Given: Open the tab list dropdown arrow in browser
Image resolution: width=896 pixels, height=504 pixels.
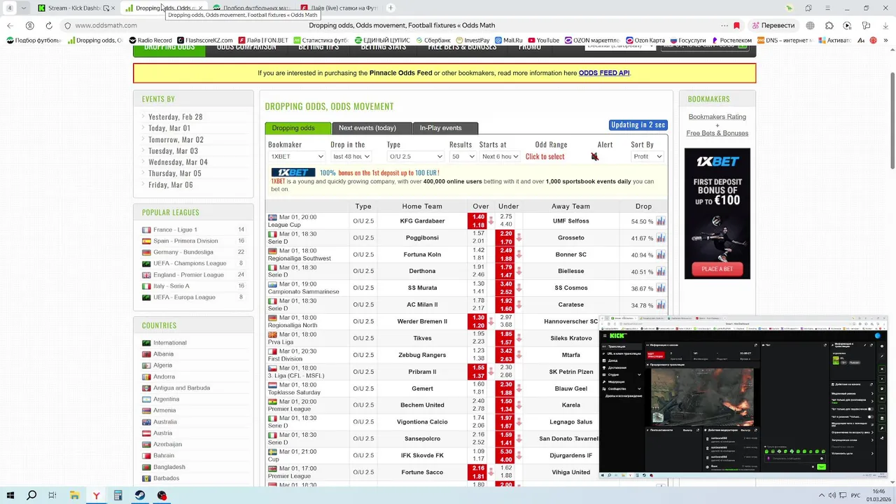Looking at the screenshot, I should tap(24, 8).
